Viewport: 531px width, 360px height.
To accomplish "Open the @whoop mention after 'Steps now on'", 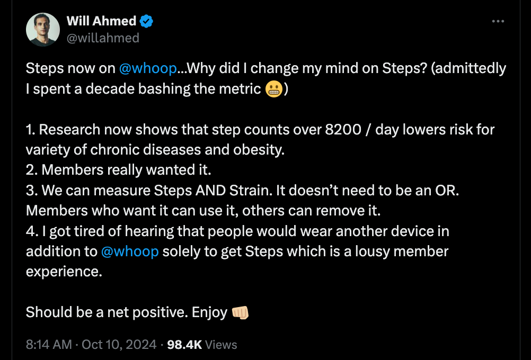I will coord(147,68).
